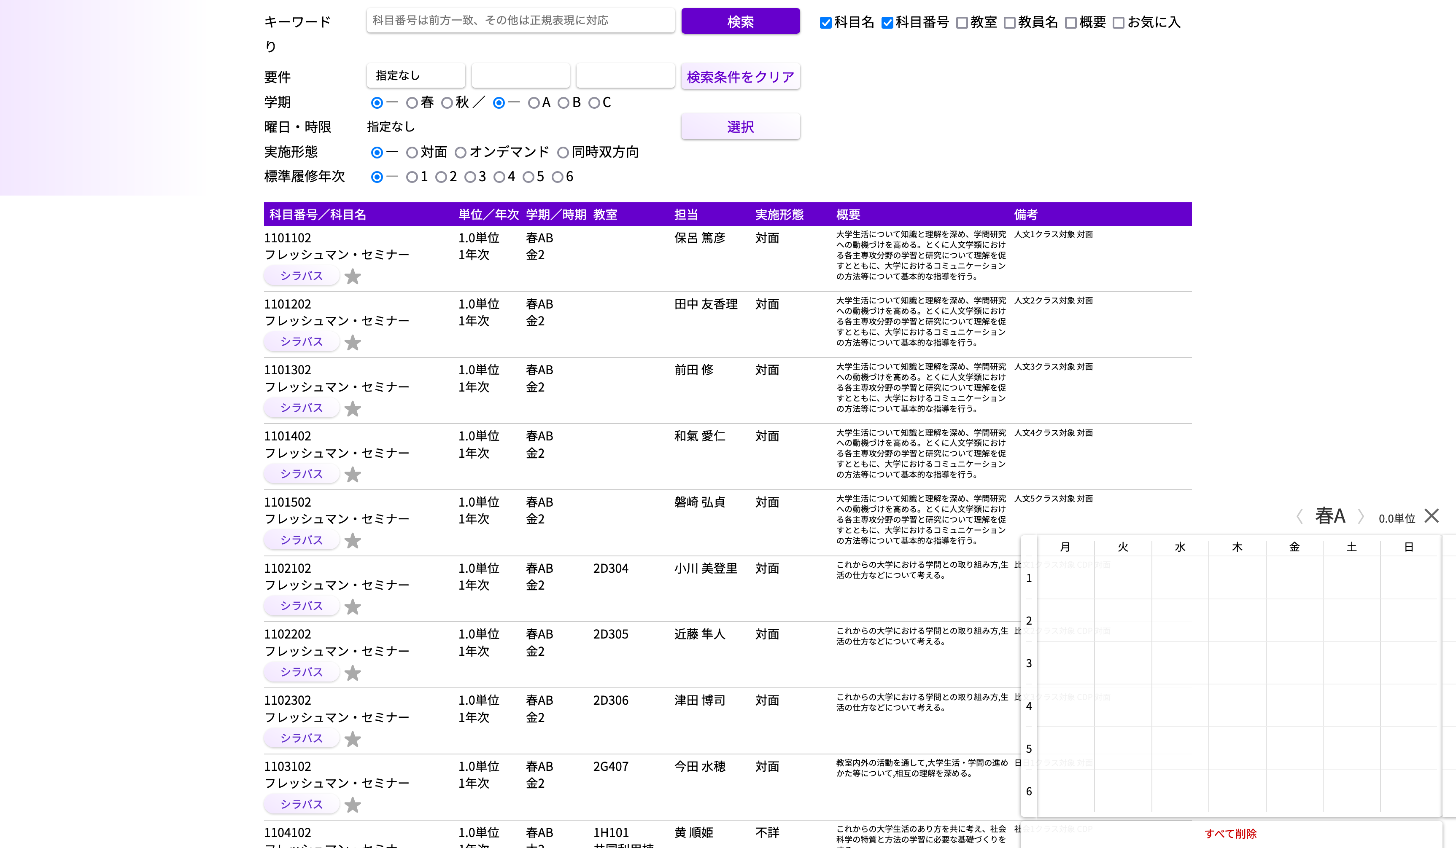Focus the keyword search input field

(x=520, y=20)
